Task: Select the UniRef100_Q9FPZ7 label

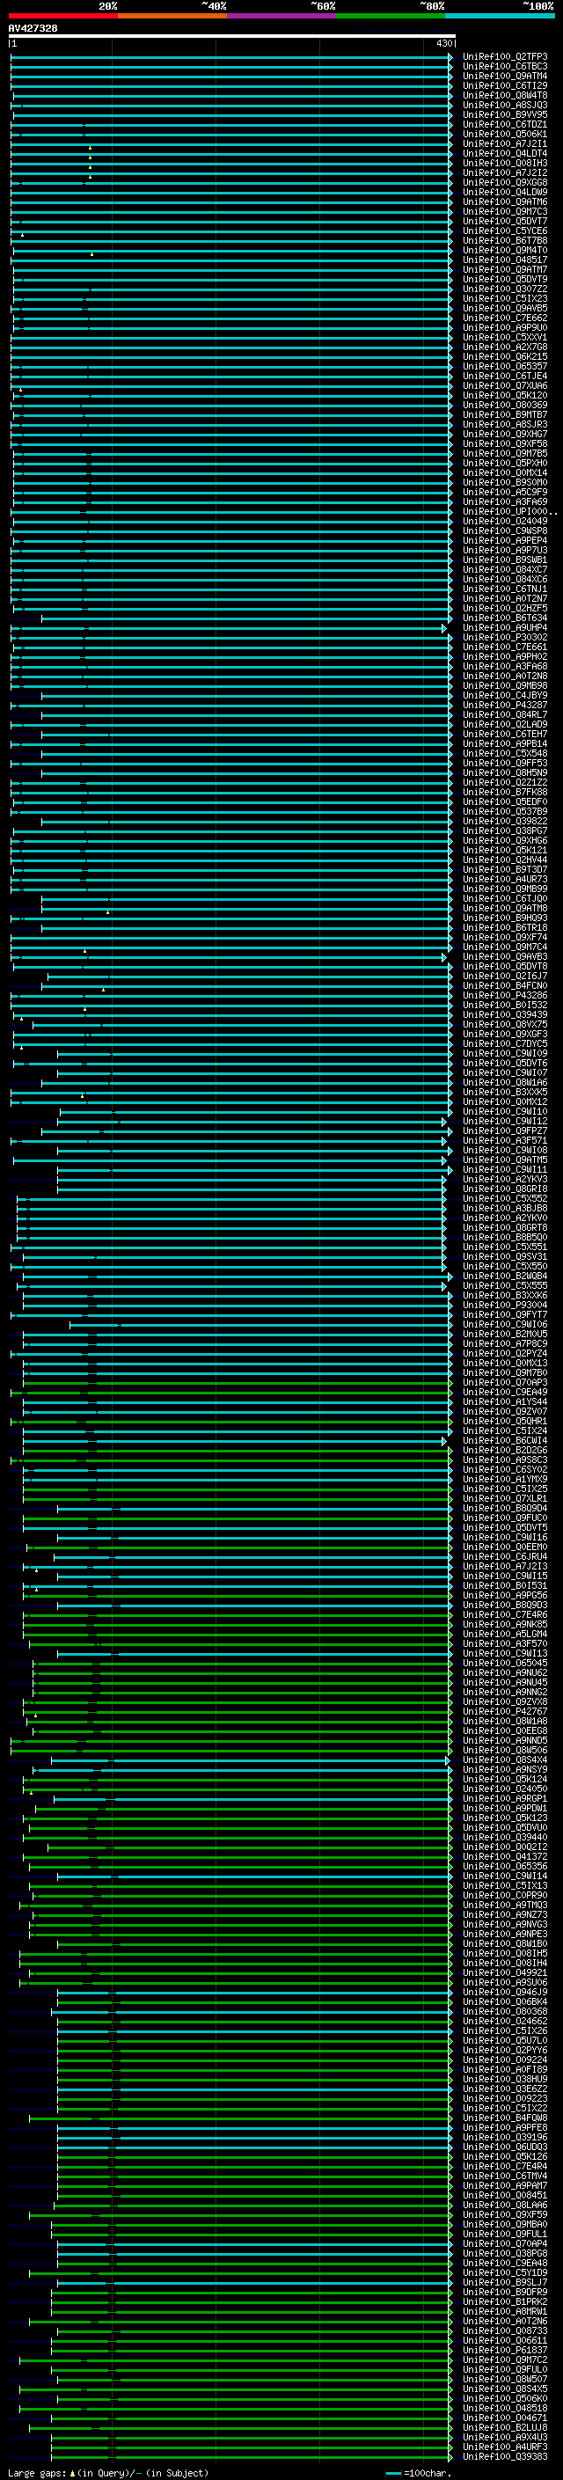Action: pos(505,1131)
